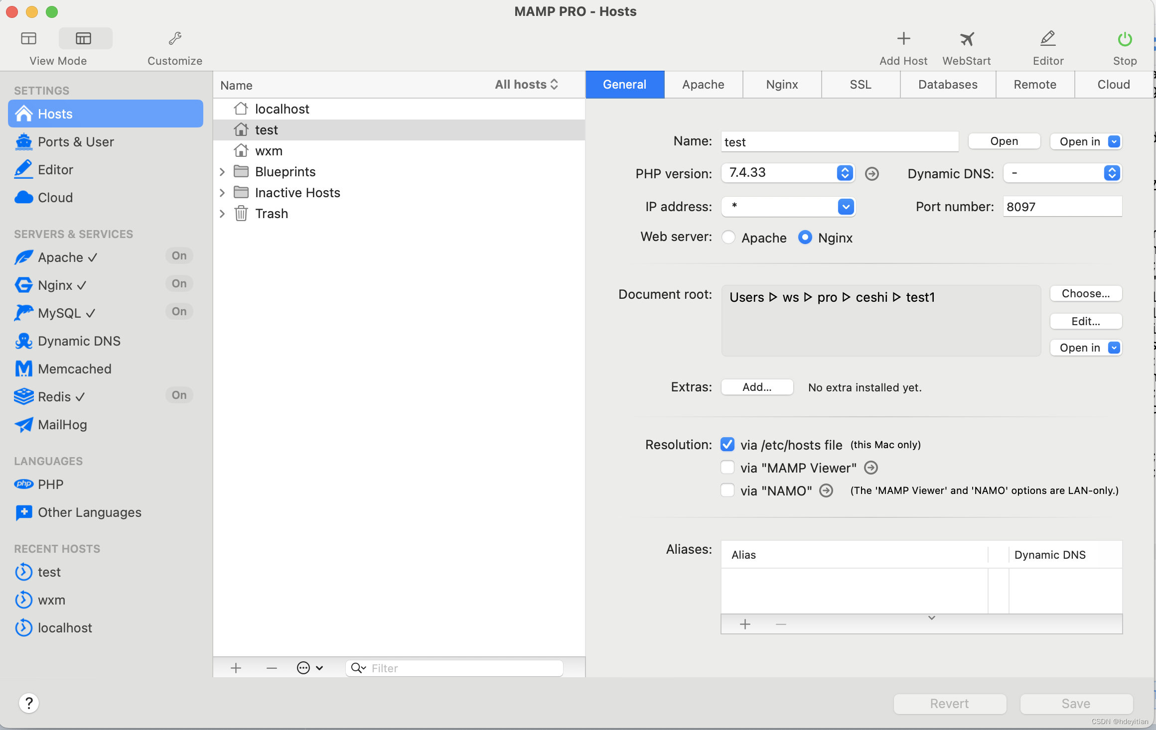Viewport: 1156px width, 730px height.
Task: Expand the Inactive Hosts folder
Action: click(x=222, y=193)
